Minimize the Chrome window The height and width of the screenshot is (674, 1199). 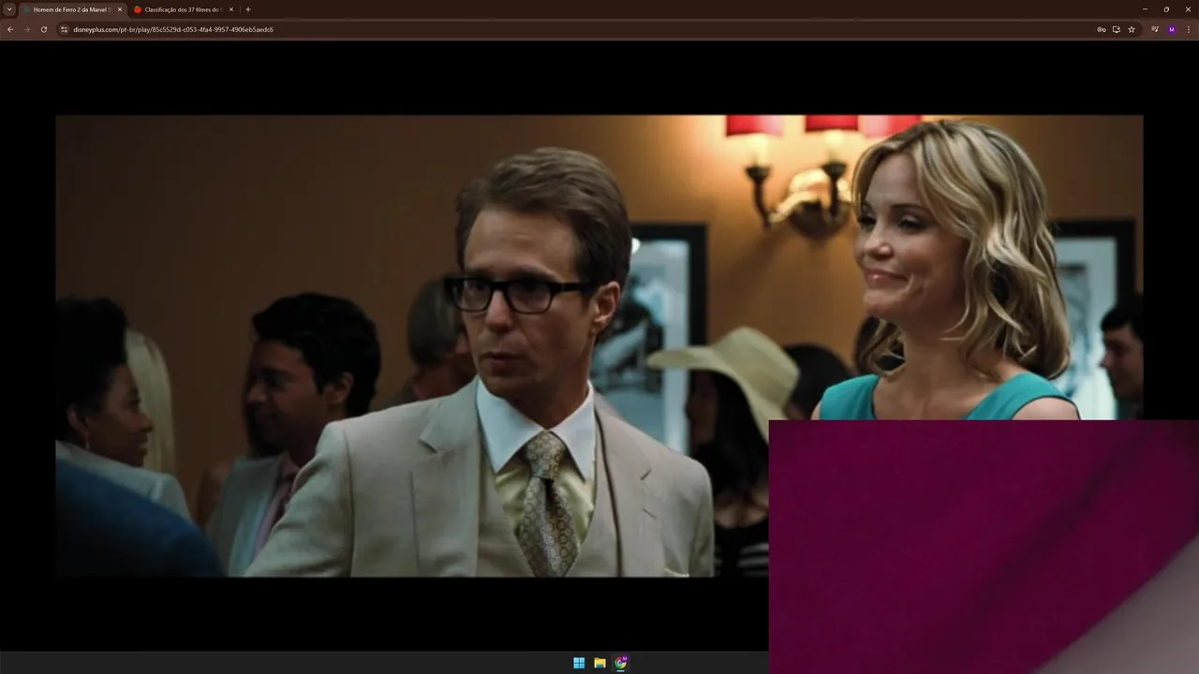[x=1145, y=9]
